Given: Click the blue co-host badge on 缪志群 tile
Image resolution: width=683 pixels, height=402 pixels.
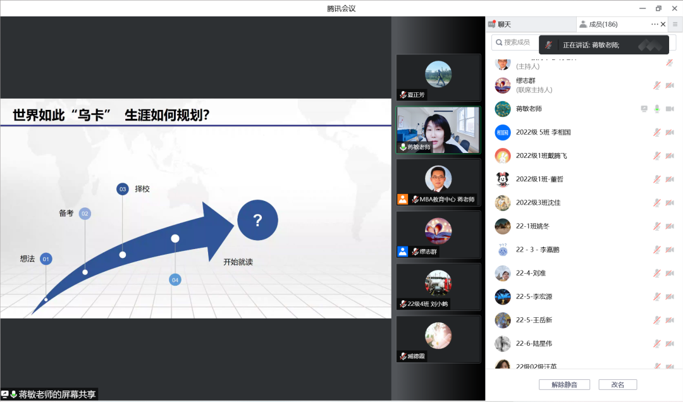Looking at the screenshot, I should 402,252.
